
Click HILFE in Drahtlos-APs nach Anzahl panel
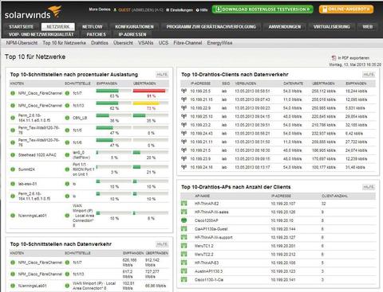coord(369,187)
